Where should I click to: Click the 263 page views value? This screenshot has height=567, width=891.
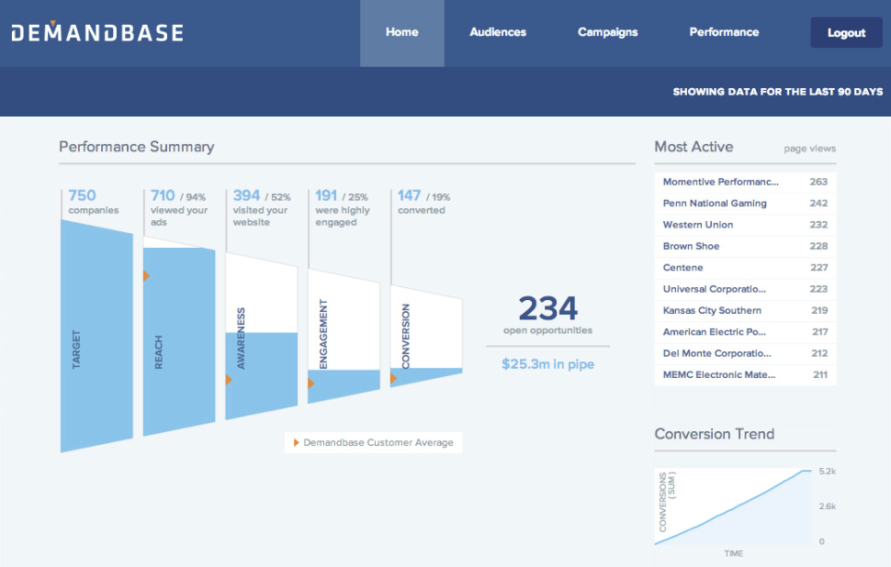pos(818,183)
